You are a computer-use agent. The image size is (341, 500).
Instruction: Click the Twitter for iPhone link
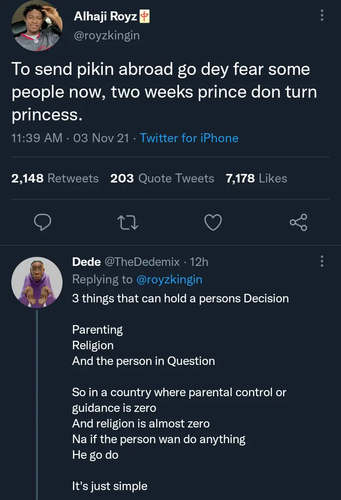tap(189, 138)
